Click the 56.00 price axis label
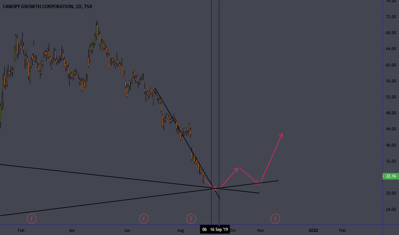399x235 pixels. [391, 81]
